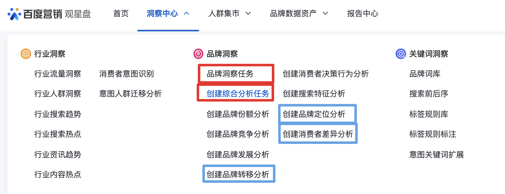Viewport: 505px width, 194px height.
Task: Expand the 人群集市 dropdown
Action: [x=248, y=14]
